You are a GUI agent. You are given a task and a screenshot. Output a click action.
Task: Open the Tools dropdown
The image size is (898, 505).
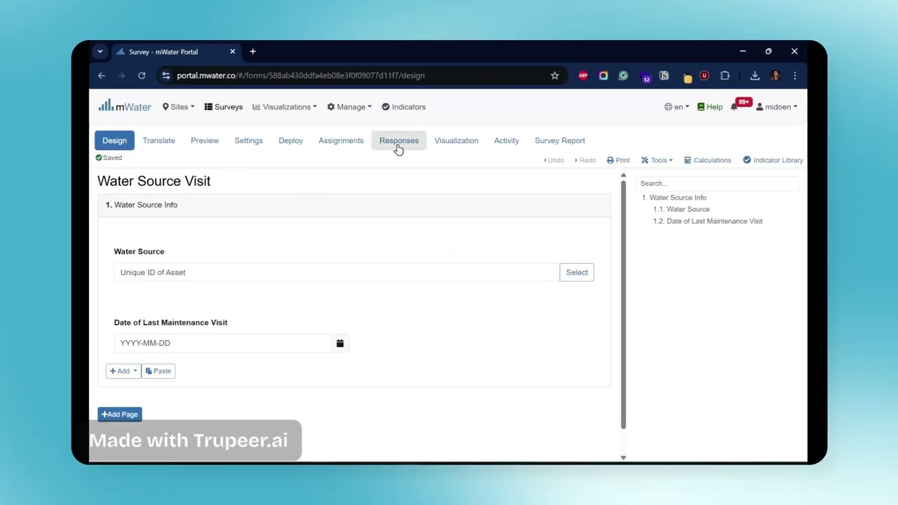point(657,160)
